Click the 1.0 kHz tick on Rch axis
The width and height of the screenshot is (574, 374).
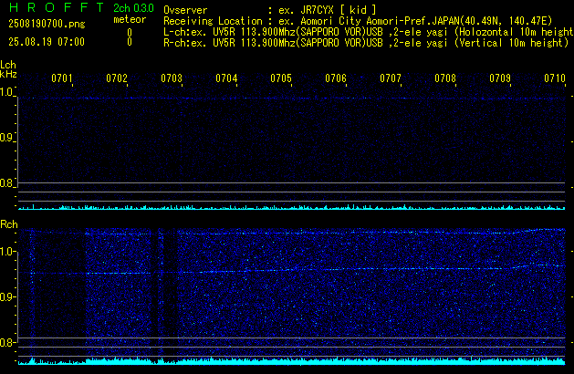6,252
